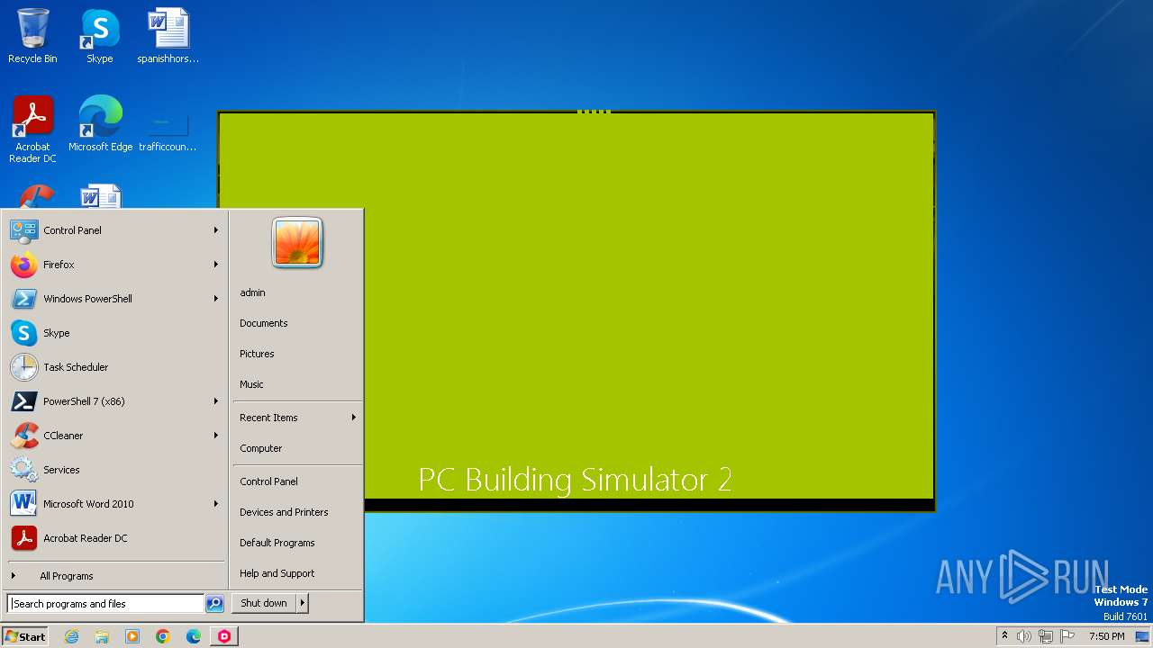Screen dimensions: 1153x648
Task: Open Windows Media Player from taskbar
Action: click(132, 636)
